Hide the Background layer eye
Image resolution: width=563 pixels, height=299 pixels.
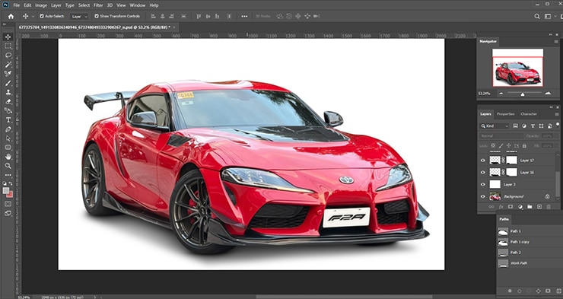click(482, 196)
